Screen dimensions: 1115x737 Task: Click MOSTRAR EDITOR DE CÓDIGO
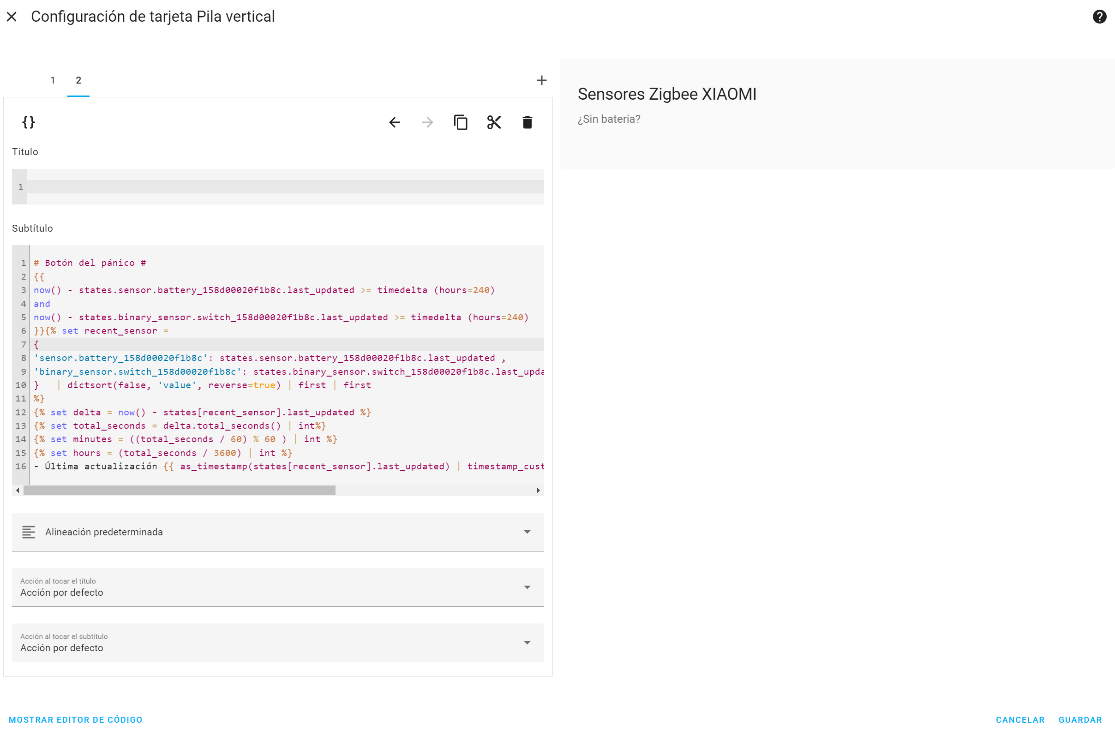click(75, 719)
